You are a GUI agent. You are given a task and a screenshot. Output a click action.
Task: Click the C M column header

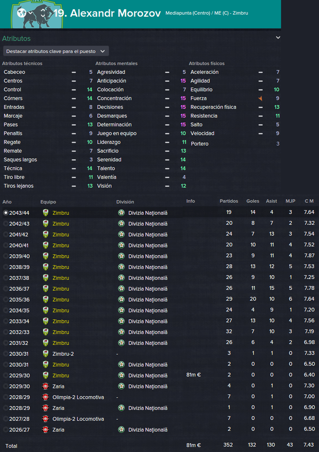pyautogui.click(x=309, y=201)
